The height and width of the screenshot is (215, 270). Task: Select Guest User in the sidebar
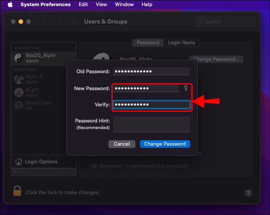[x=38, y=105]
